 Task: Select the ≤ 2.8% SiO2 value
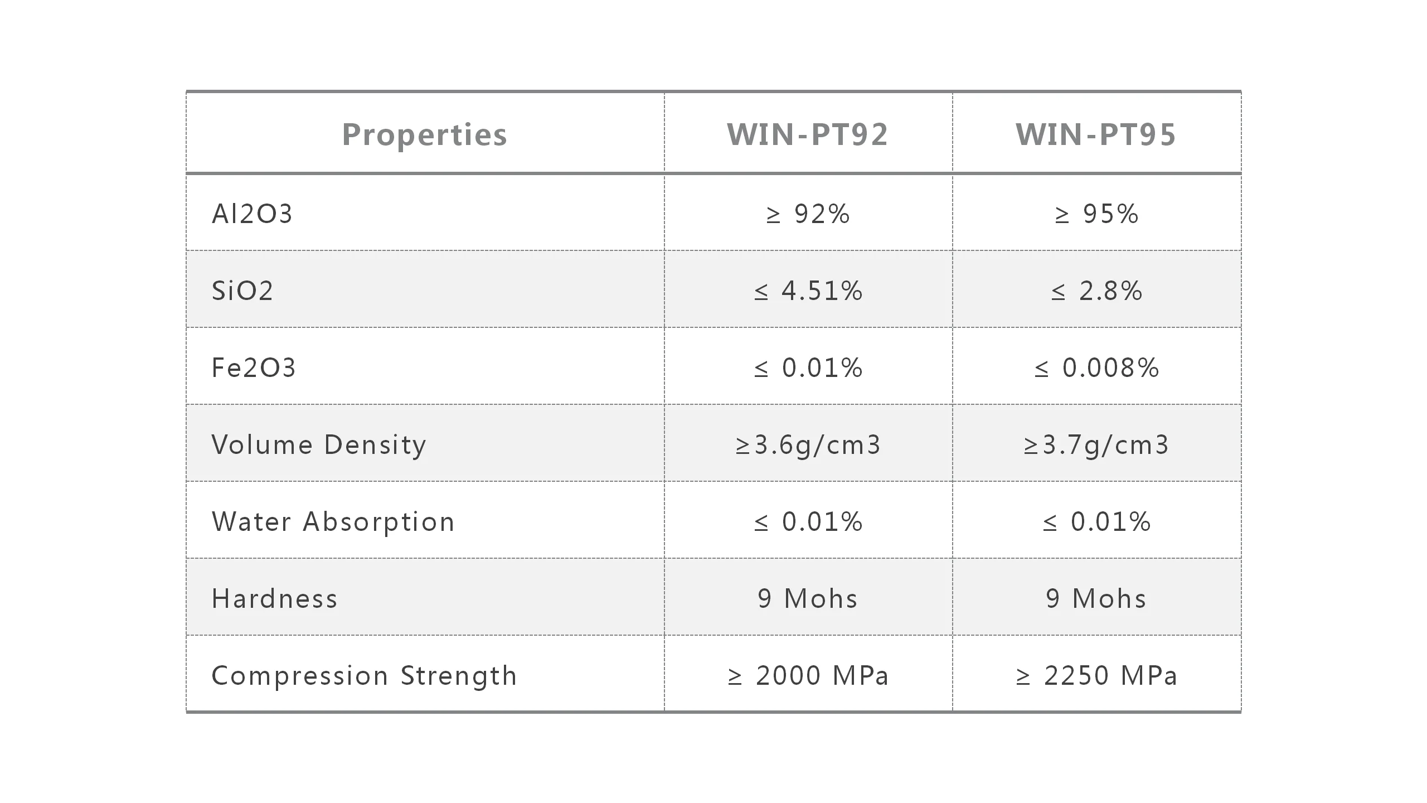click(1096, 291)
